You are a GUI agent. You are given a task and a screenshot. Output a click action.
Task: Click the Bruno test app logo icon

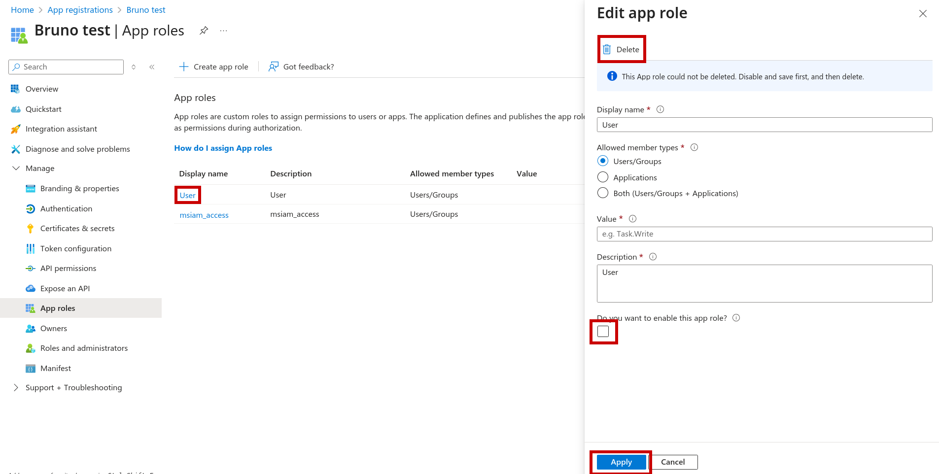19,35
